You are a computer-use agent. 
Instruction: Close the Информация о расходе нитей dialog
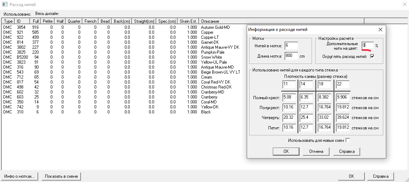click(x=380, y=30)
